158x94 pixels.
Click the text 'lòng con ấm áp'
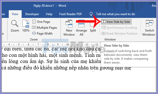click(27, 61)
